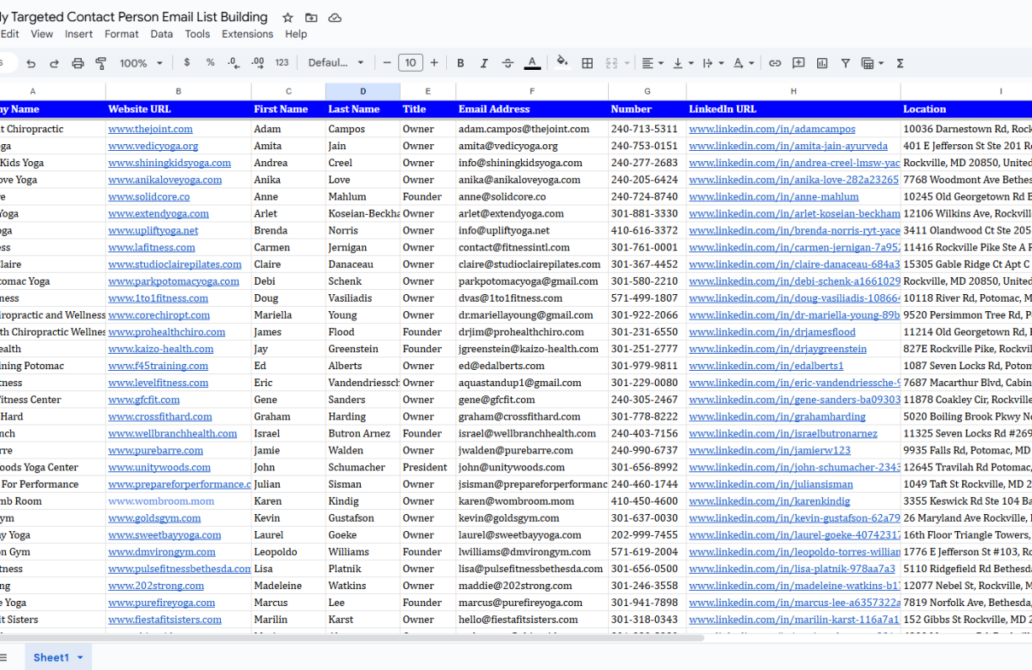Screen dimensions: 1032x670
Task: Select the Schumacher last name cell
Action: point(362,467)
